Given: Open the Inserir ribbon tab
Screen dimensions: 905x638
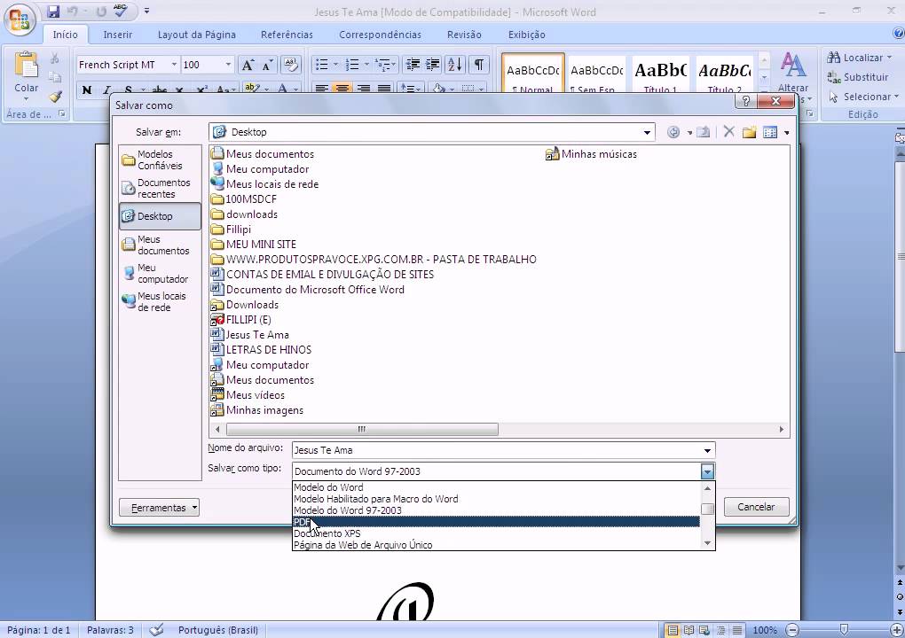Looking at the screenshot, I should pyautogui.click(x=118, y=35).
